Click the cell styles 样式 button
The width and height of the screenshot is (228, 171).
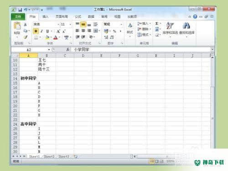pos(130,29)
